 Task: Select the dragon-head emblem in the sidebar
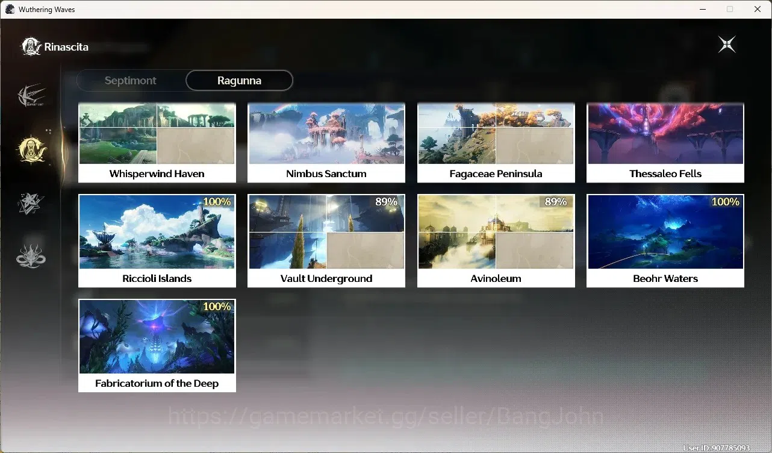(x=31, y=256)
